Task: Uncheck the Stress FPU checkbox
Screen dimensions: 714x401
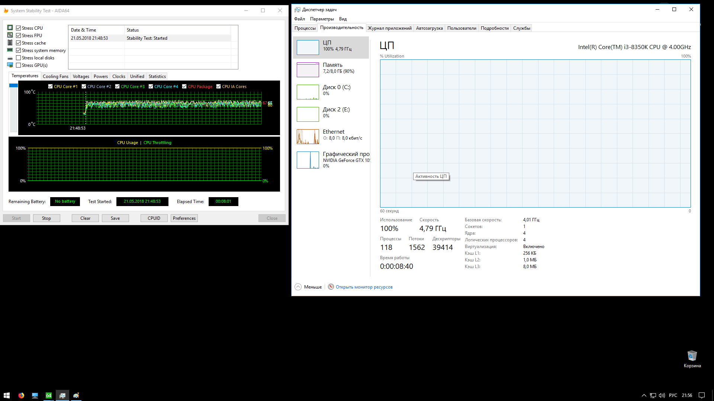Action: (x=18, y=36)
